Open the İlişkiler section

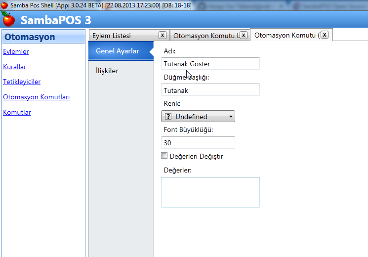[107, 71]
